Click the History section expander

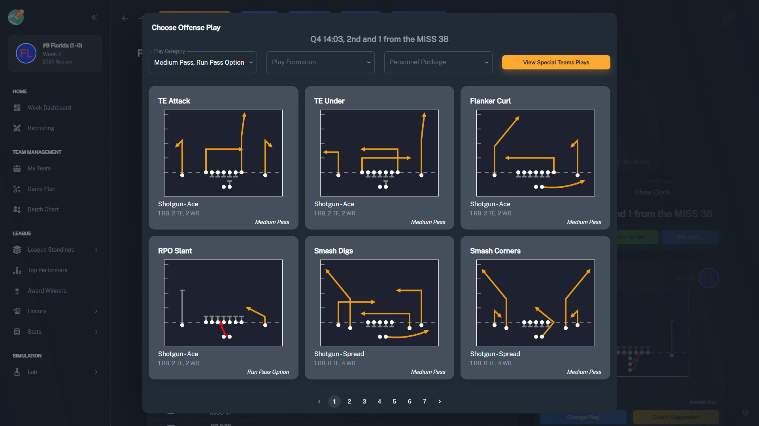[96, 310]
